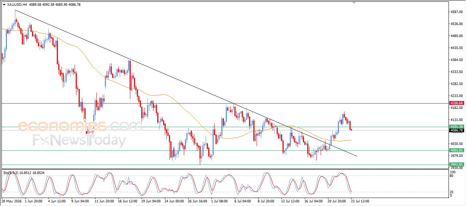Select the green 4001.81 price label
The width and height of the screenshot is (466, 206).
(457, 150)
